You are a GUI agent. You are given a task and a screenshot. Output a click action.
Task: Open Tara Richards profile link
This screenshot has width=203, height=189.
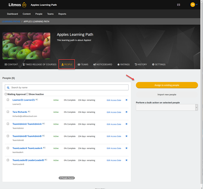(20, 112)
